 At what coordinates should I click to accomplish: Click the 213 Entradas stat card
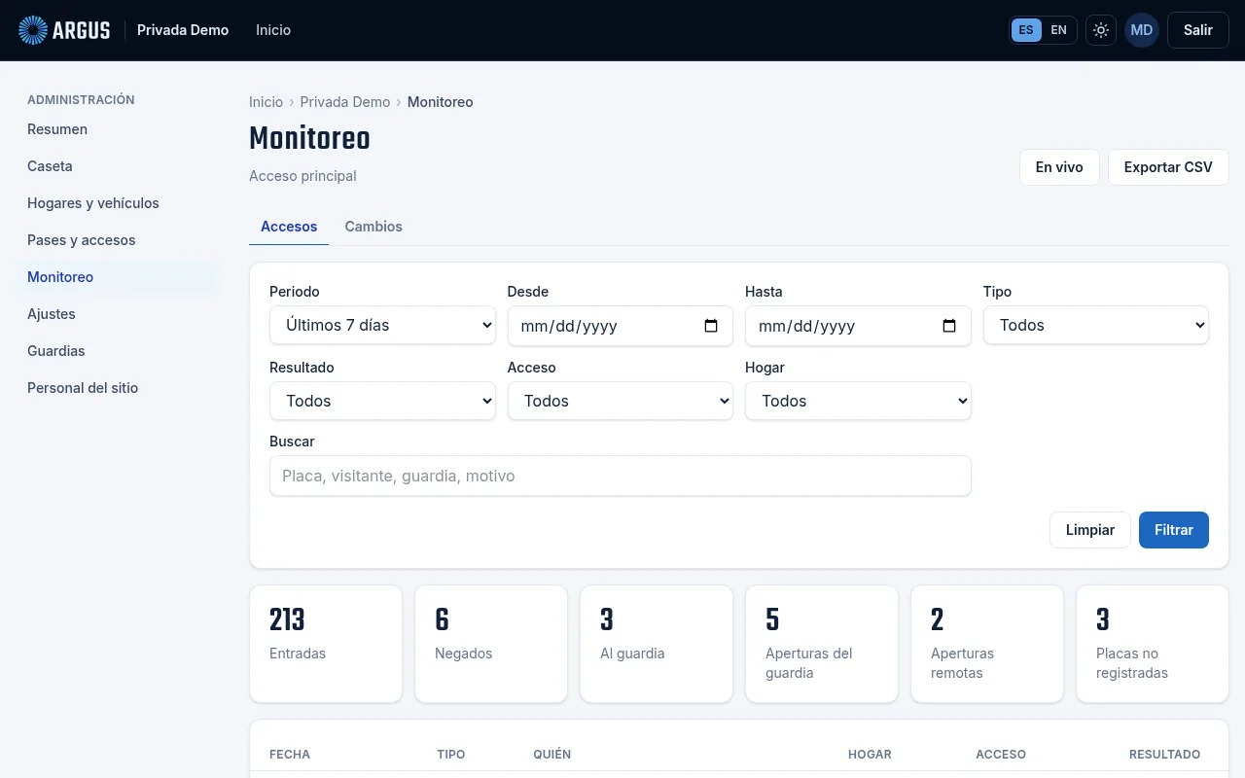pyautogui.click(x=326, y=644)
